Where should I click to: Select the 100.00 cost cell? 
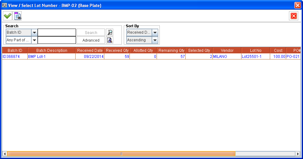[278, 57]
